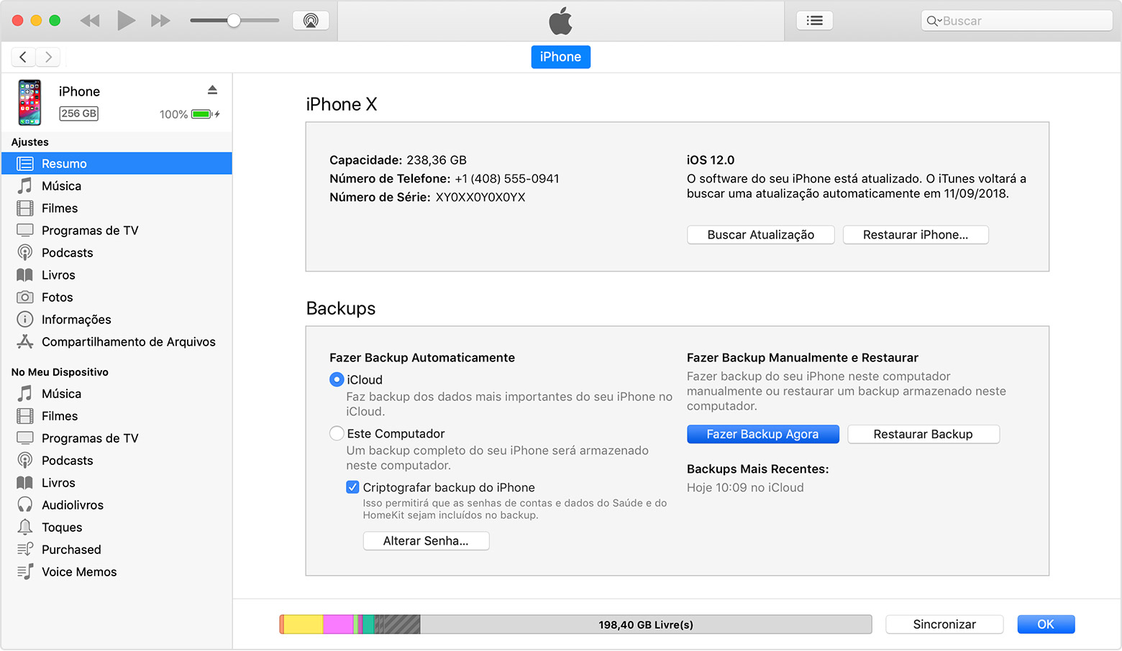Open Fotos in sidebar
1122x651 pixels.
(117, 297)
